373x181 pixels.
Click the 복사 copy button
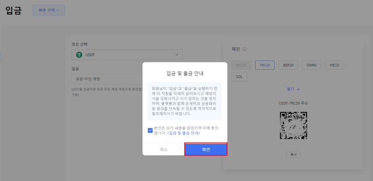pos(293,154)
